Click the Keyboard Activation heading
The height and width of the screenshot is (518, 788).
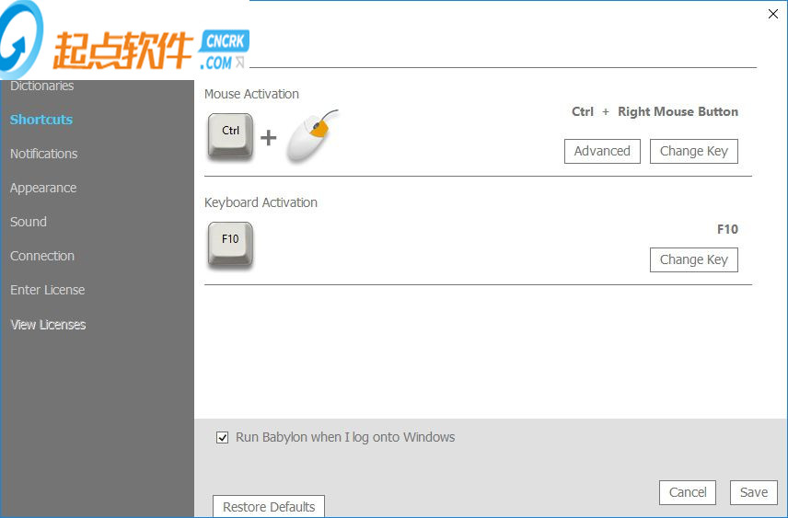pyautogui.click(x=261, y=202)
